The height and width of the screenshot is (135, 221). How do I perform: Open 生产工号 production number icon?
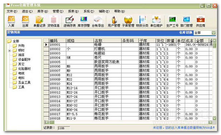click(x=172, y=21)
